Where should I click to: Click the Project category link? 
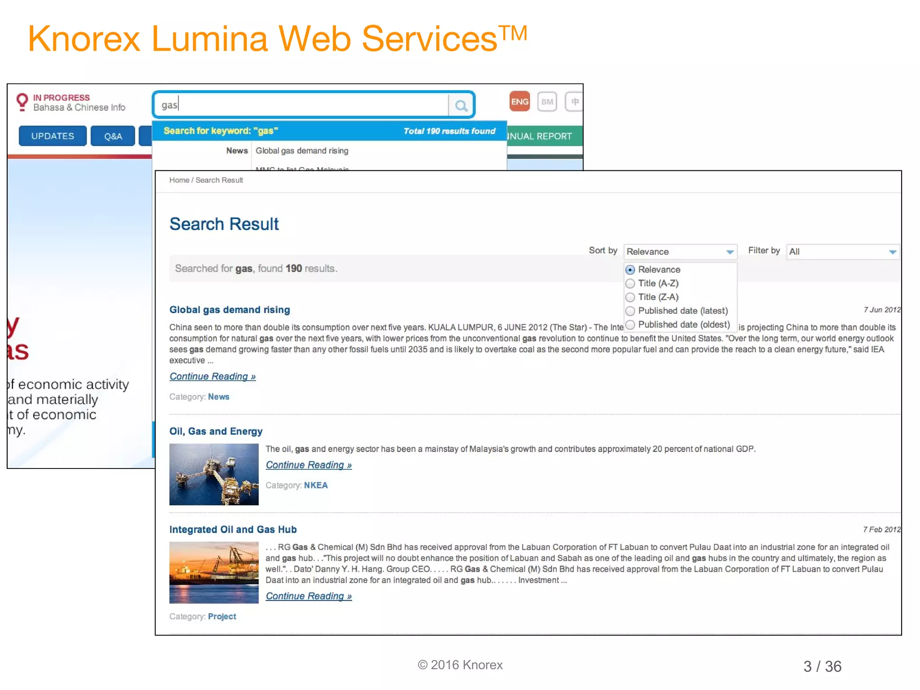(x=222, y=616)
